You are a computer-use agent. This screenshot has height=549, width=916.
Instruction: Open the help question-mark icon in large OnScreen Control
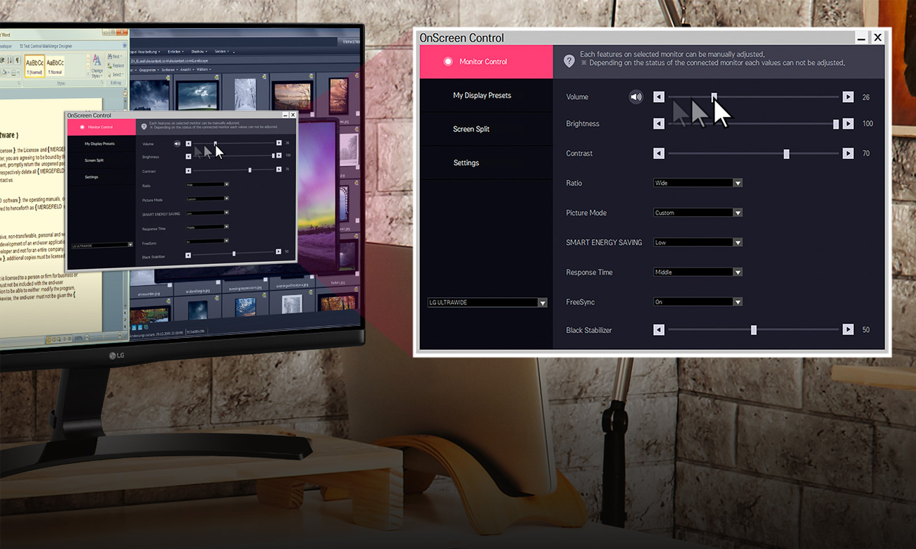pos(569,61)
